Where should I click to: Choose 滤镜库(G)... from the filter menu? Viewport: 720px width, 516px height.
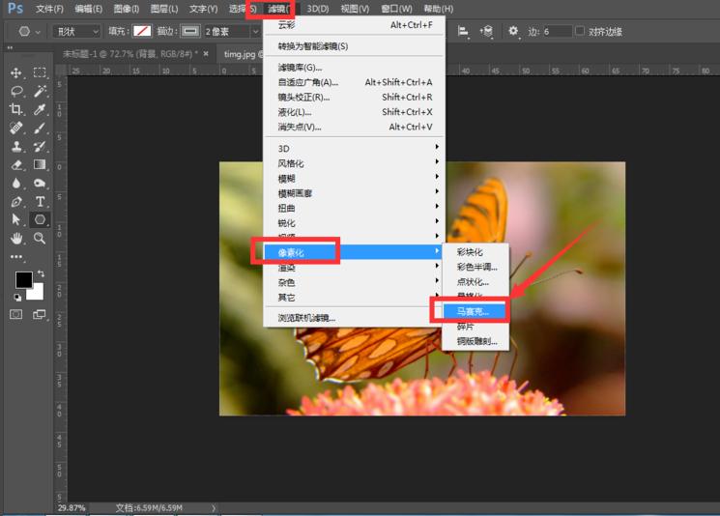point(353,68)
